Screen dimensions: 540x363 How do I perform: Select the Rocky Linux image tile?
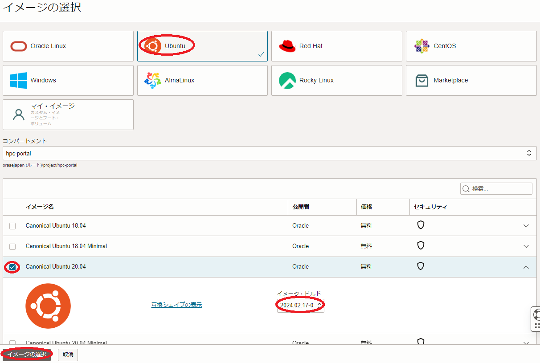[336, 80]
